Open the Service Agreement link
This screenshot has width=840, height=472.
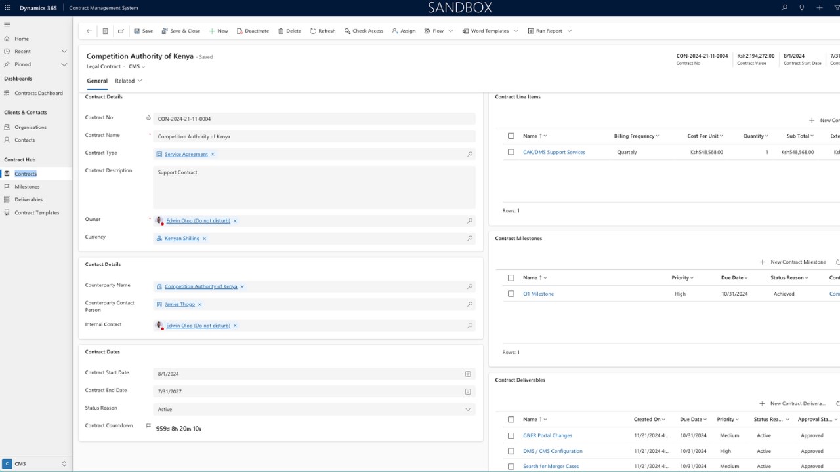point(186,154)
